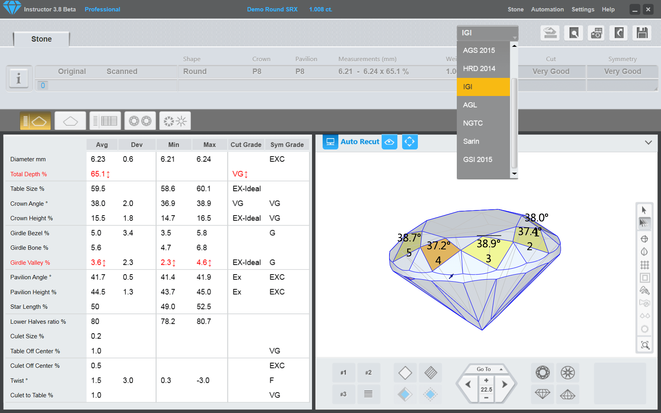Toggle the two-diamonds compare tool

pos(644,316)
